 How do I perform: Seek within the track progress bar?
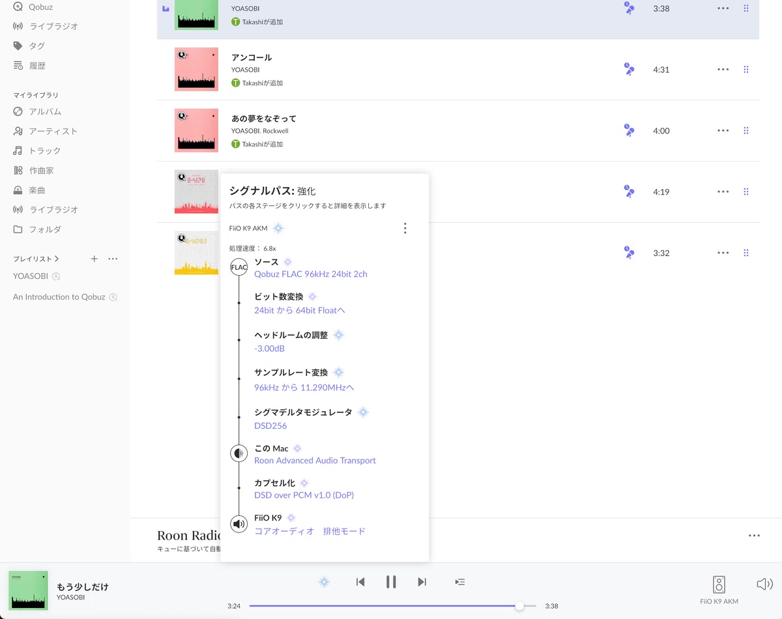click(x=392, y=606)
